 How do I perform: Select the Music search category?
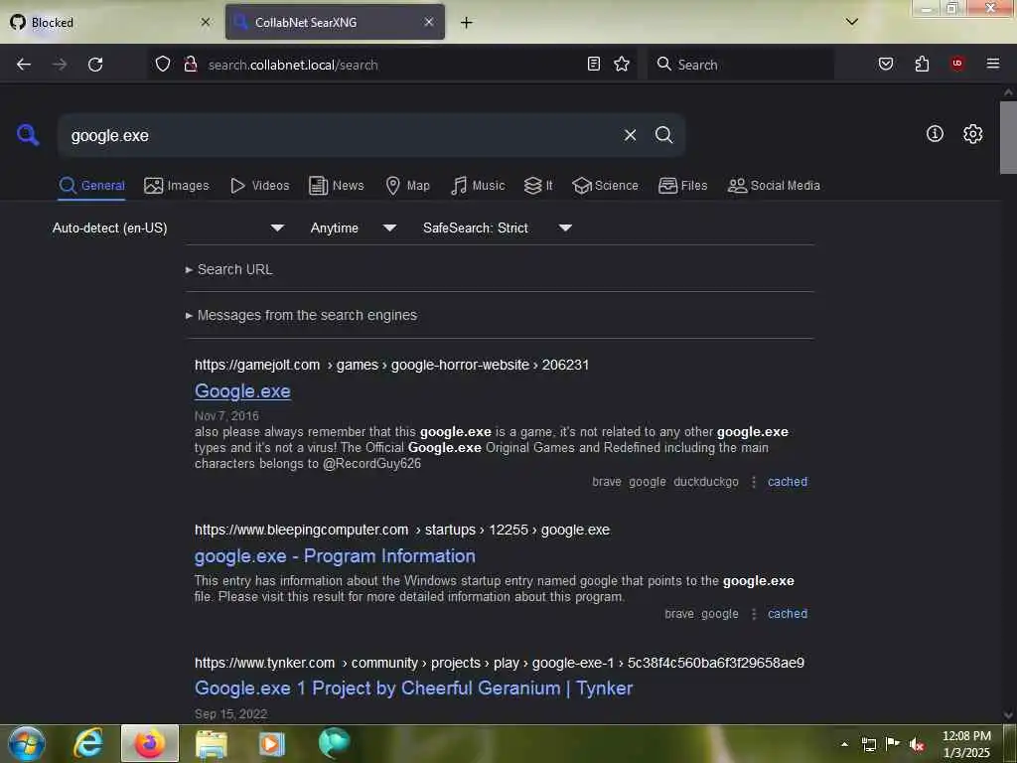tap(478, 186)
